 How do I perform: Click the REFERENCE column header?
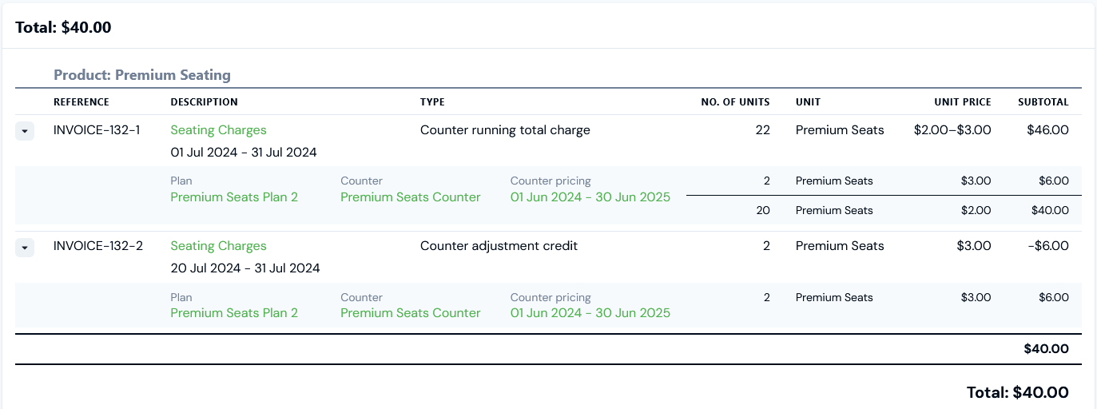81,102
